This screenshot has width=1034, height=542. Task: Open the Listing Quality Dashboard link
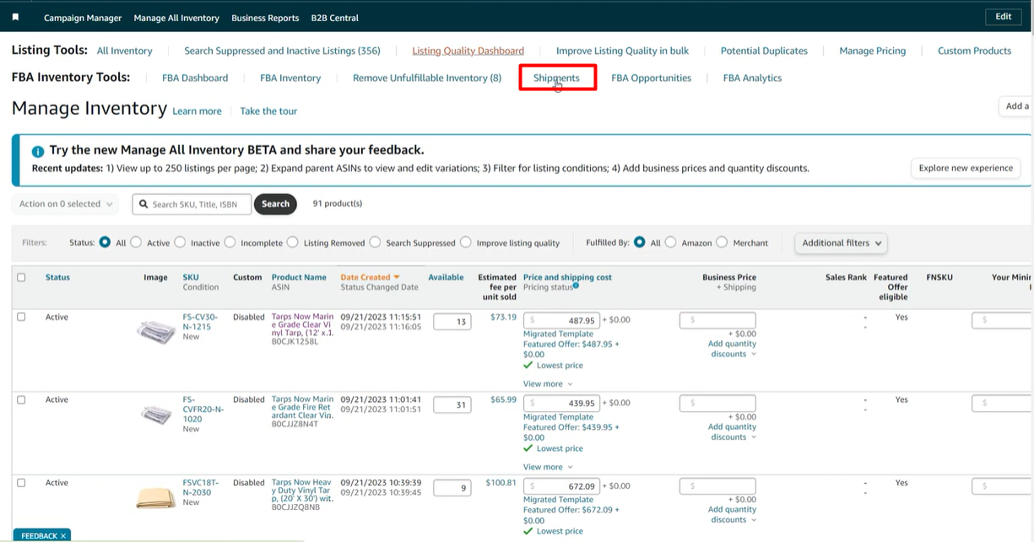468,51
